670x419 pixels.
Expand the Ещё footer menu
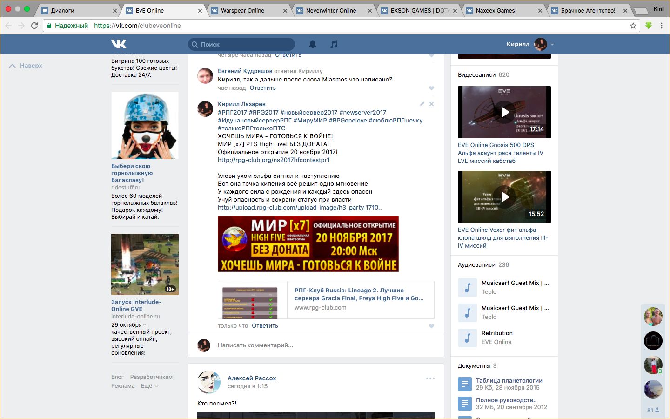coord(149,386)
